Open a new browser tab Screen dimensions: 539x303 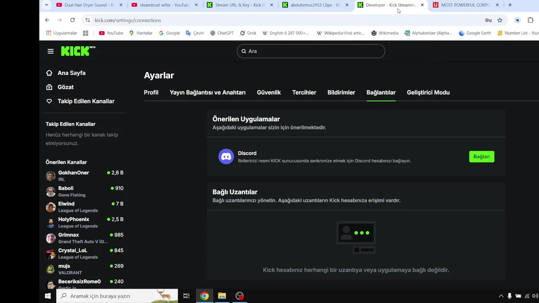tap(510, 5)
